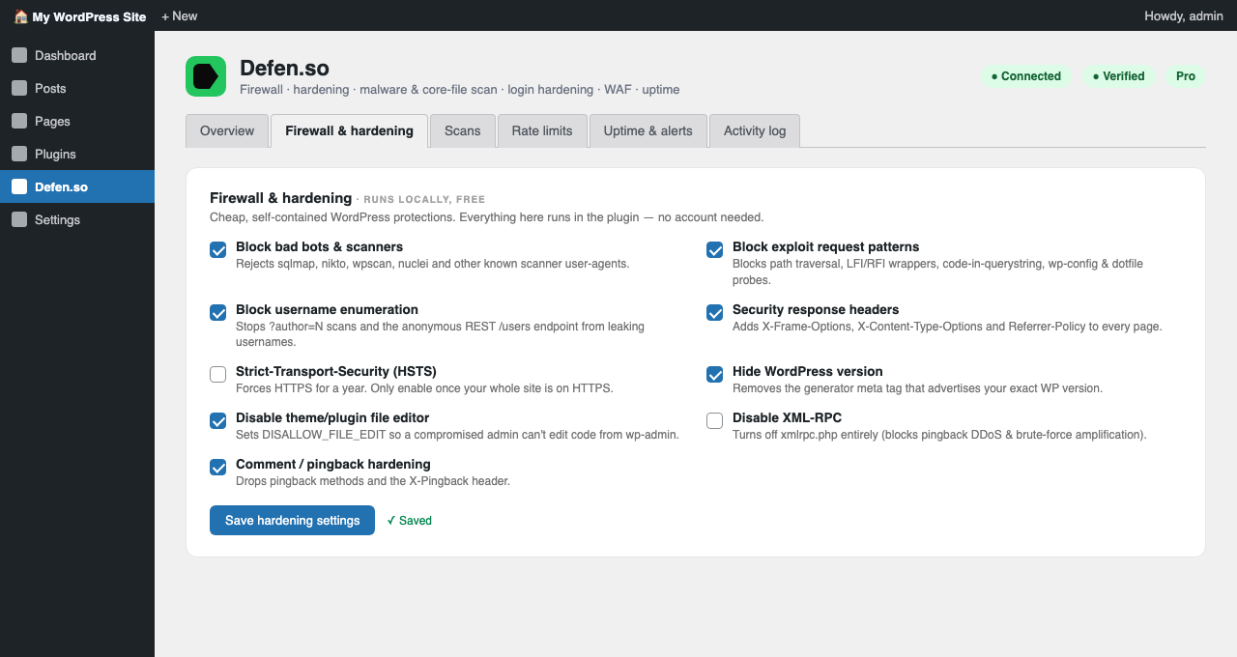Click the Hide WordPress version label text
The width and height of the screenshot is (1237, 657).
click(x=807, y=372)
